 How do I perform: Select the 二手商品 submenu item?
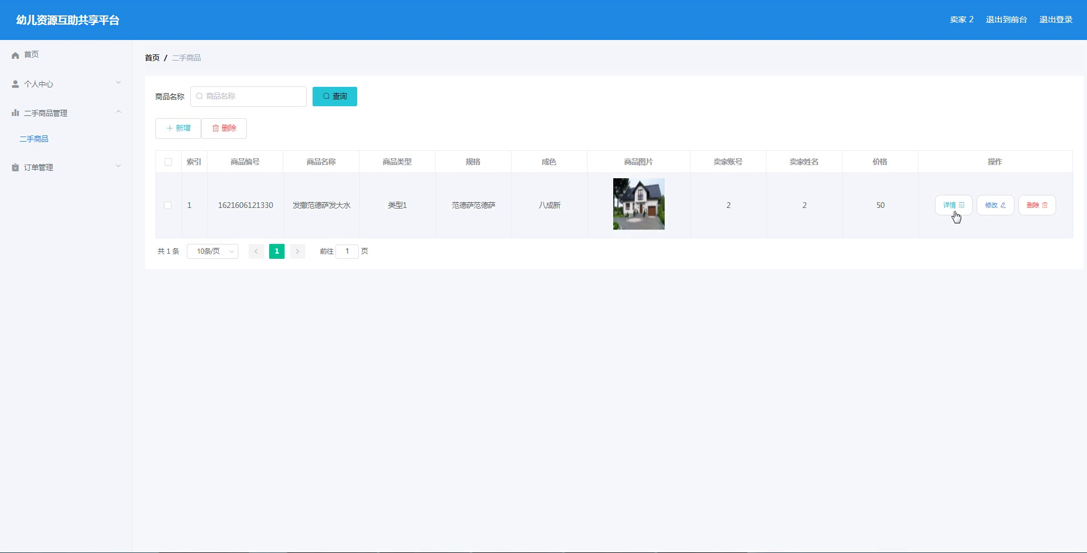click(x=34, y=139)
